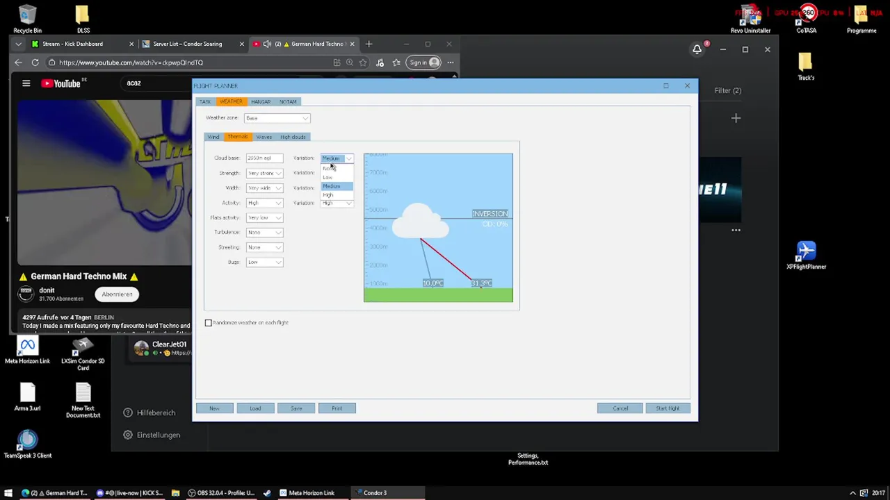Image resolution: width=890 pixels, height=500 pixels.
Task: Open the DLSS folder on desktop
Action: pos(83,19)
